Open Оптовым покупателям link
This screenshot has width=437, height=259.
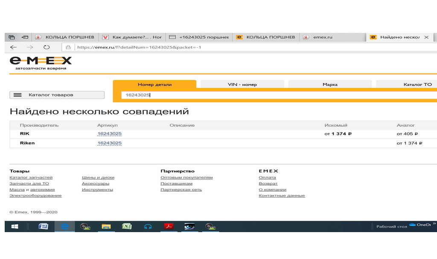(186, 178)
